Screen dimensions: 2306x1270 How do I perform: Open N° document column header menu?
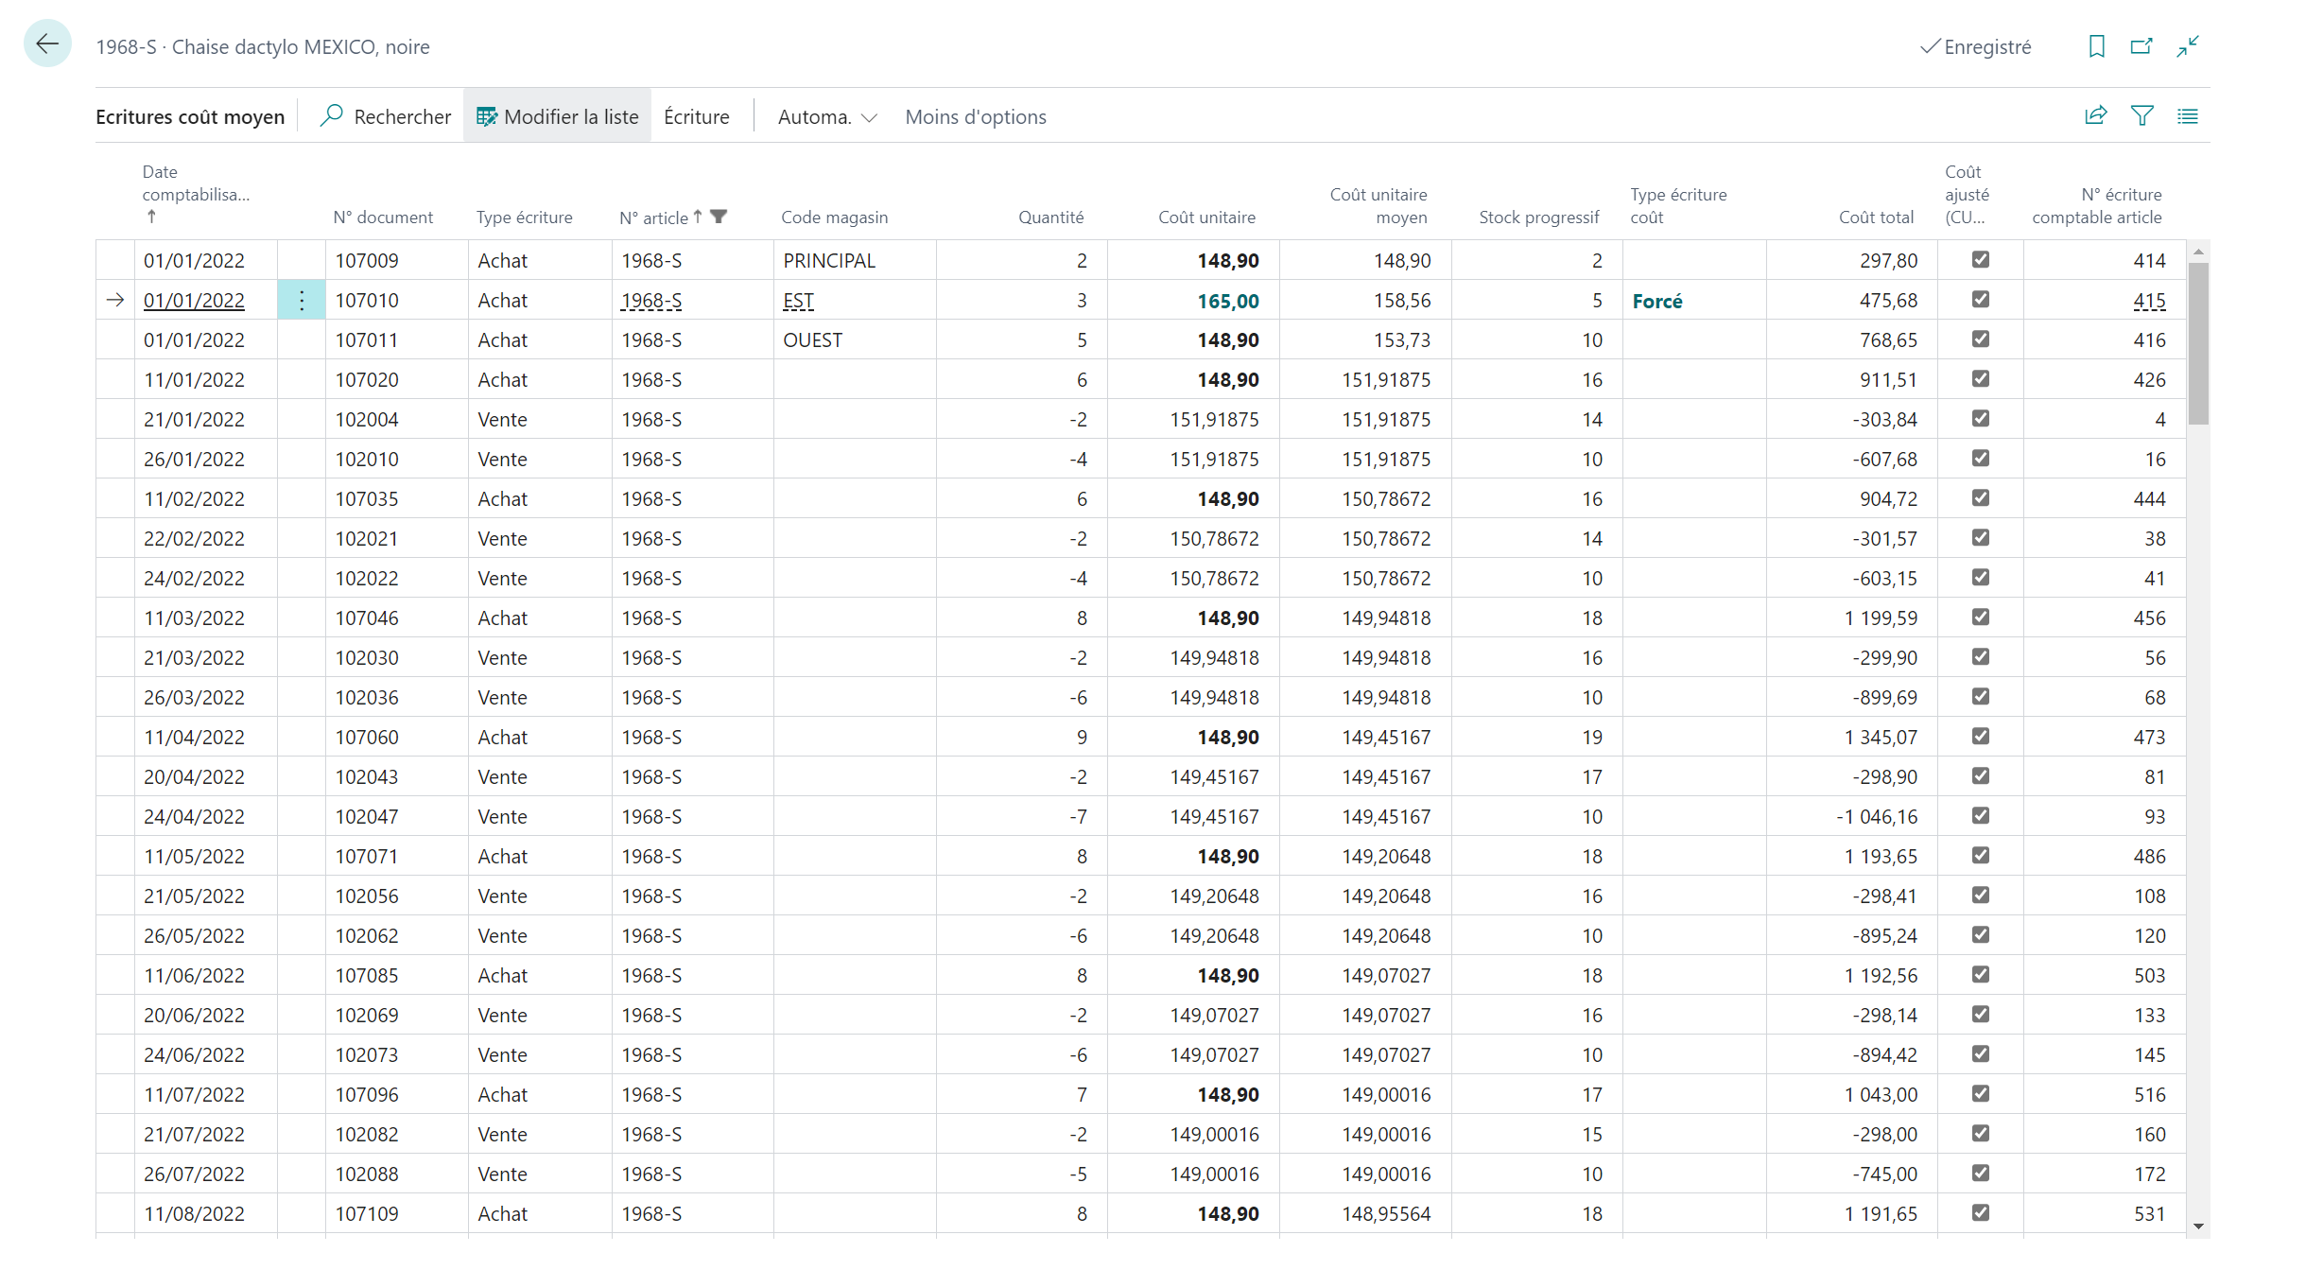pos(383,217)
